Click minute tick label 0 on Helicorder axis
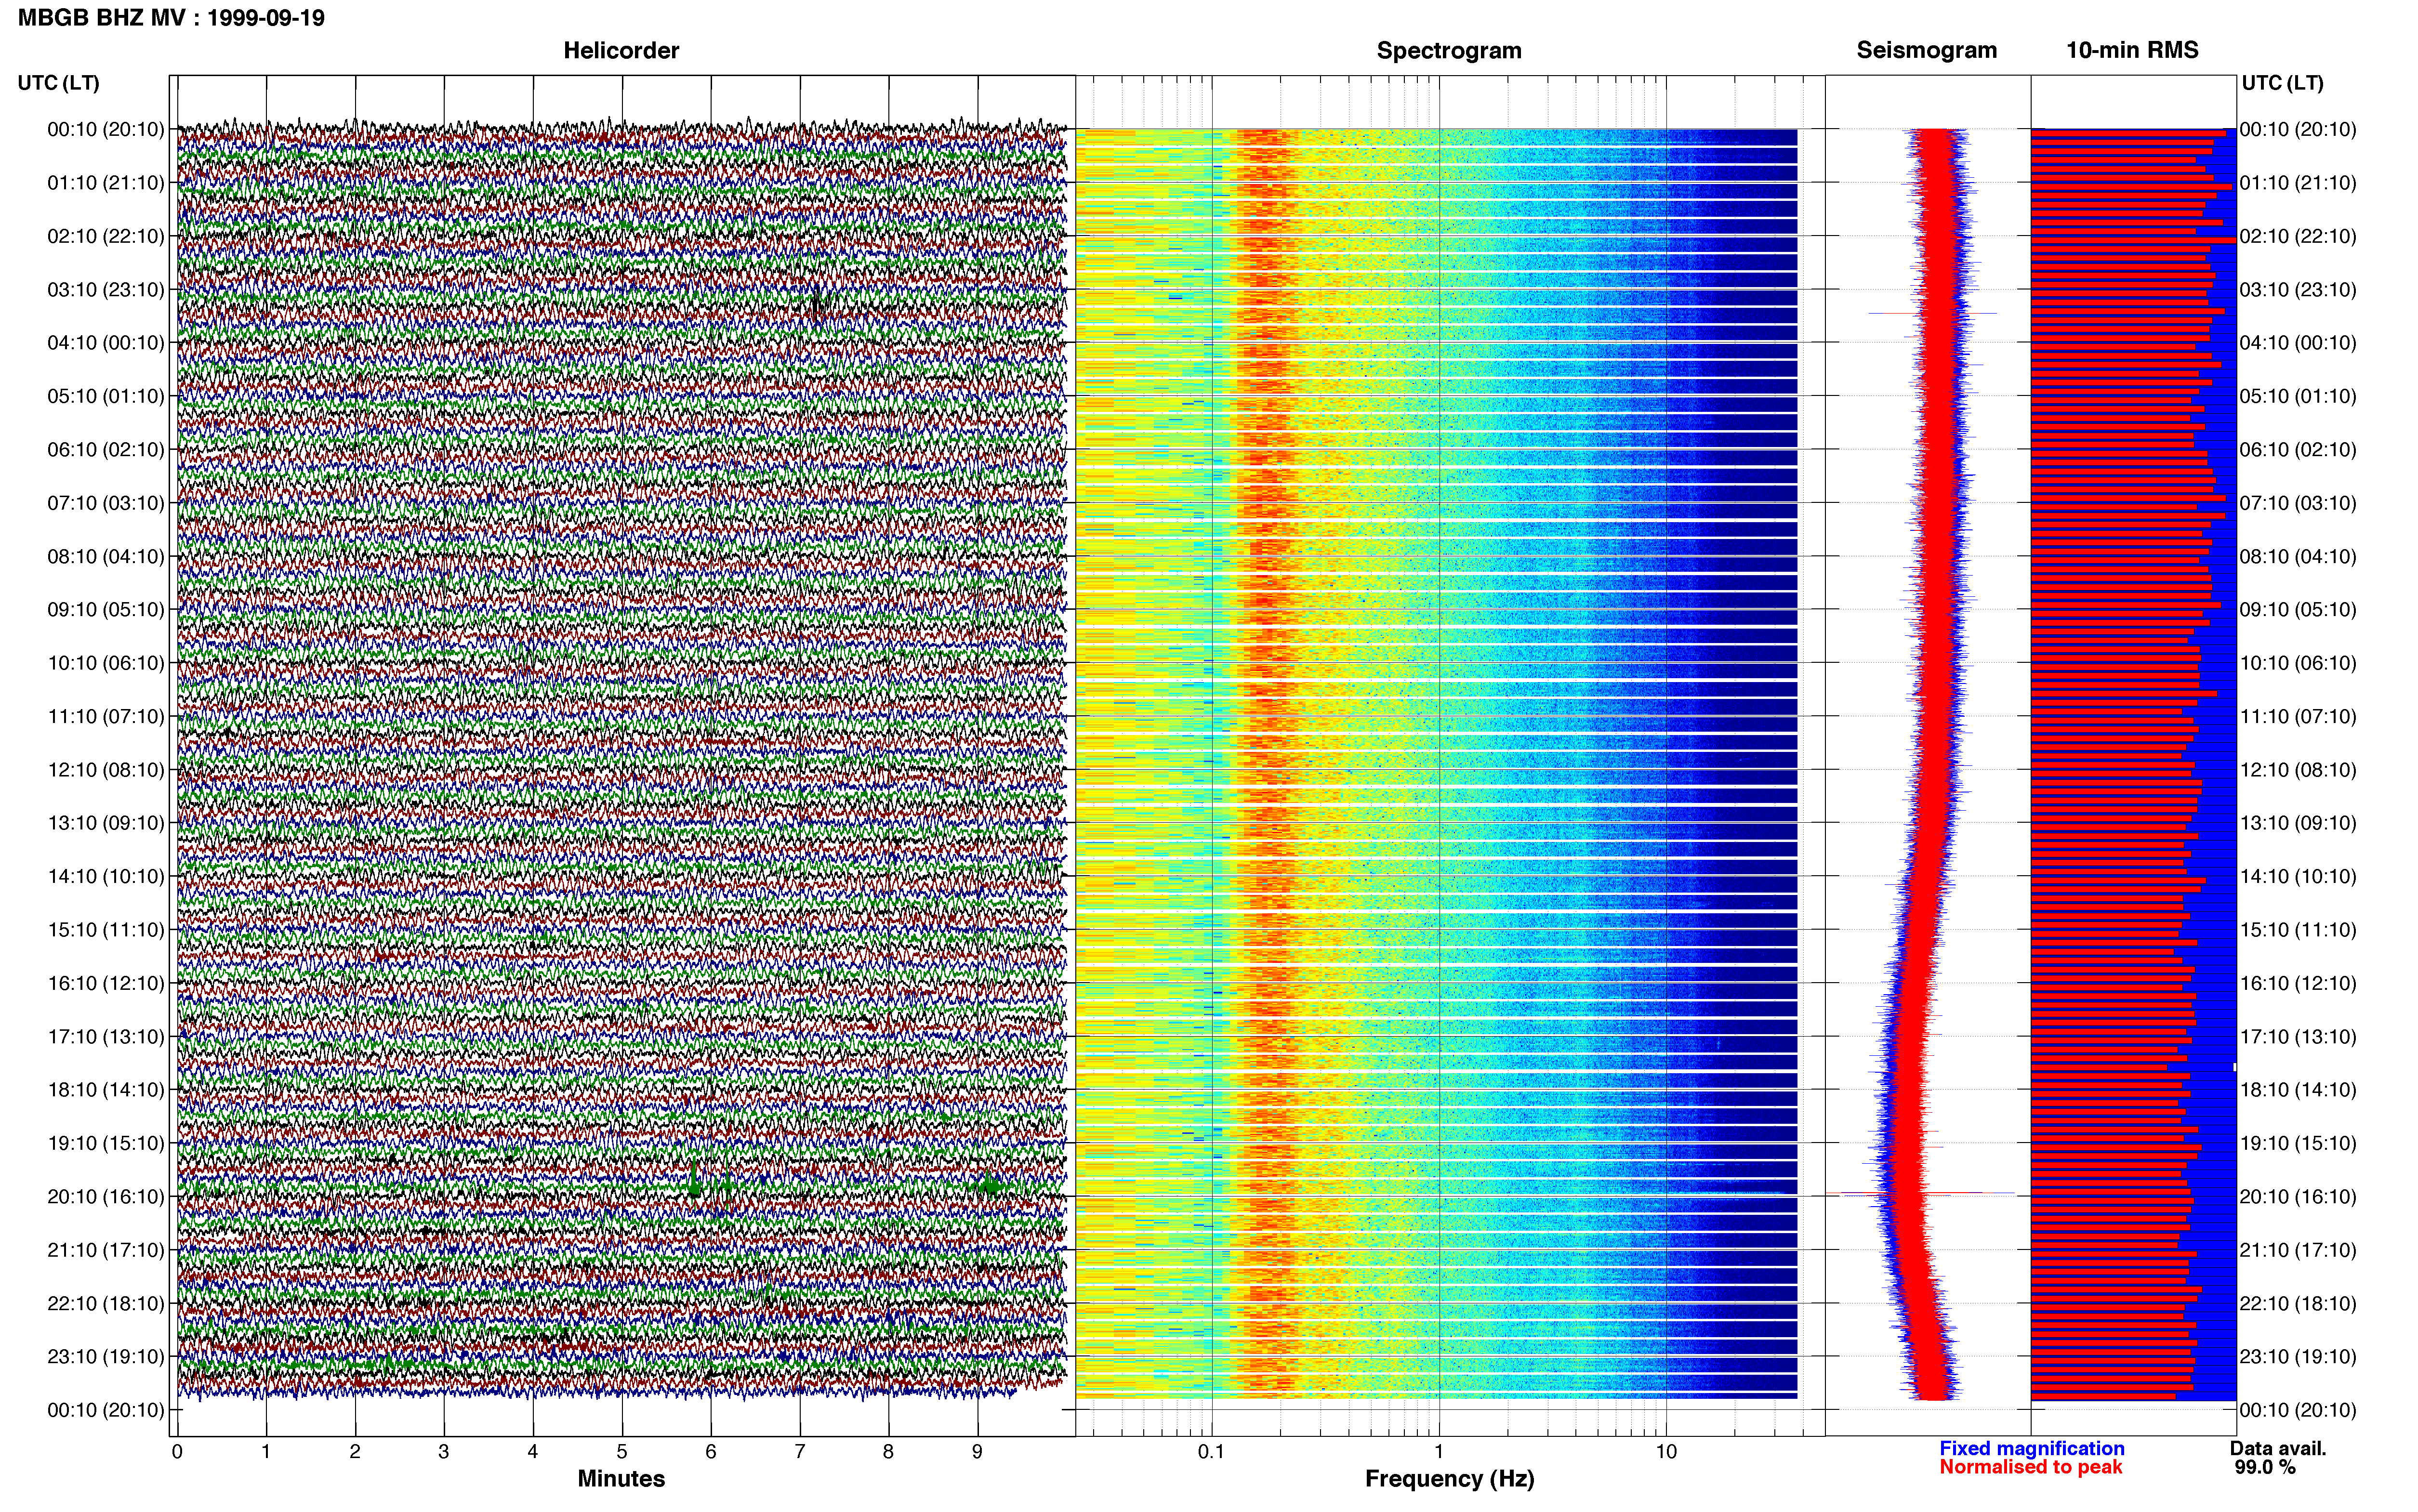2418x1512 pixels. click(177, 1452)
